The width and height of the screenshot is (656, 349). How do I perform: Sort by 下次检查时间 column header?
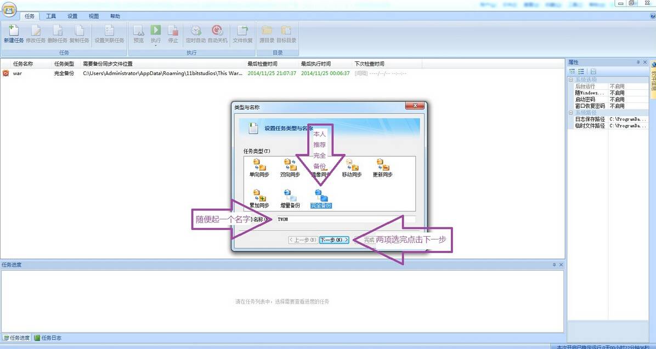pos(370,64)
